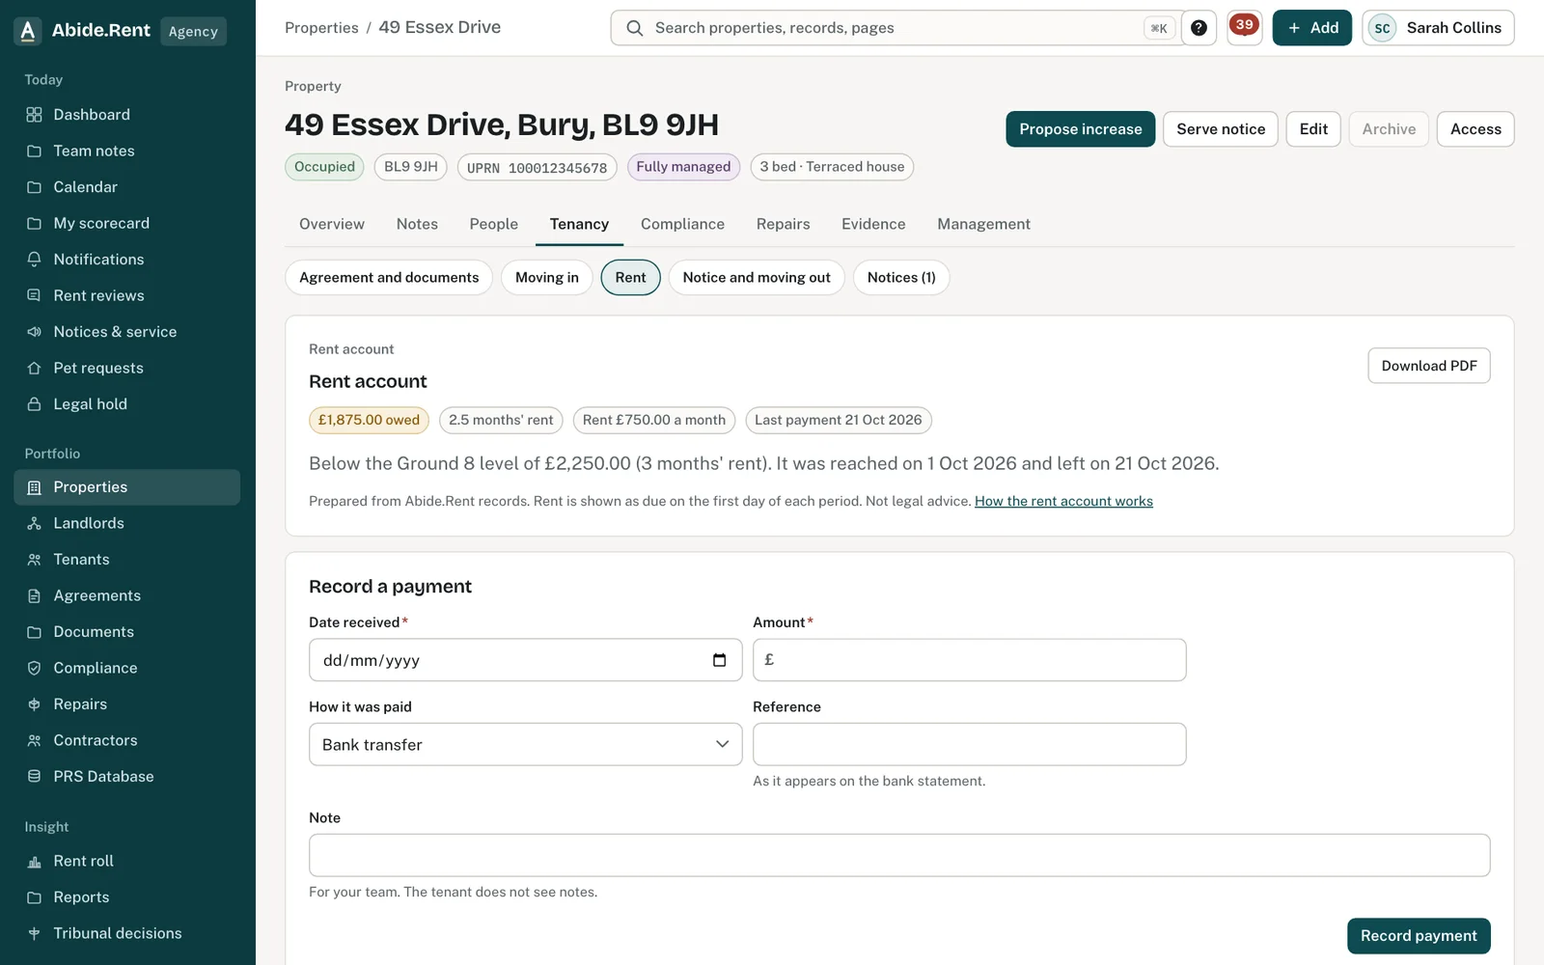Image resolution: width=1544 pixels, height=965 pixels.
Task: Open the date picker calendar icon
Action: click(x=719, y=660)
